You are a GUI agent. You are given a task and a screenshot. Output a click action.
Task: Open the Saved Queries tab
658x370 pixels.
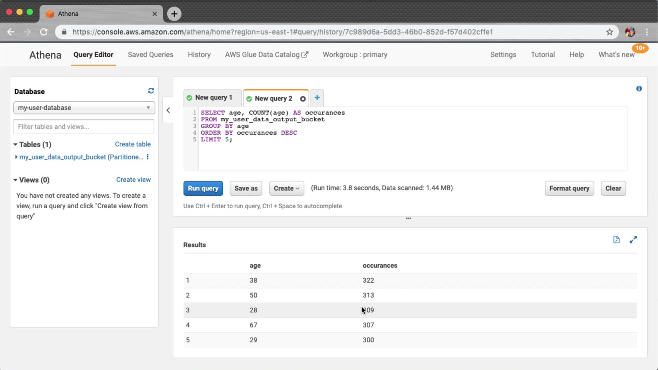click(150, 55)
